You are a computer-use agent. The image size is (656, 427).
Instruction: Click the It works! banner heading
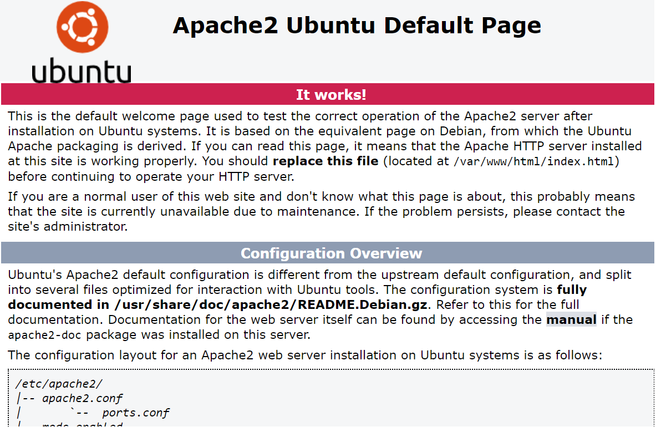coord(331,94)
